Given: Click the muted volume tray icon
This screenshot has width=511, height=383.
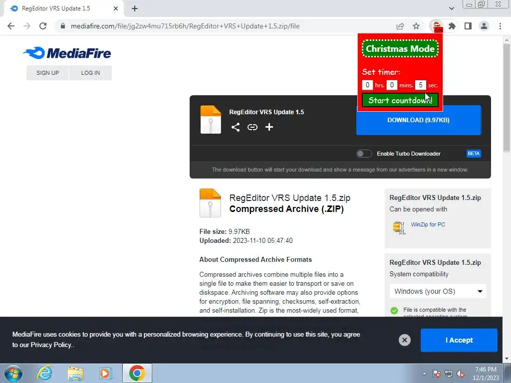Looking at the screenshot, I should tap(461, 374).
